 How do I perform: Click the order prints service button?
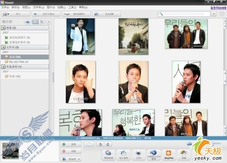pyautogui.click(x=153, y=155)
